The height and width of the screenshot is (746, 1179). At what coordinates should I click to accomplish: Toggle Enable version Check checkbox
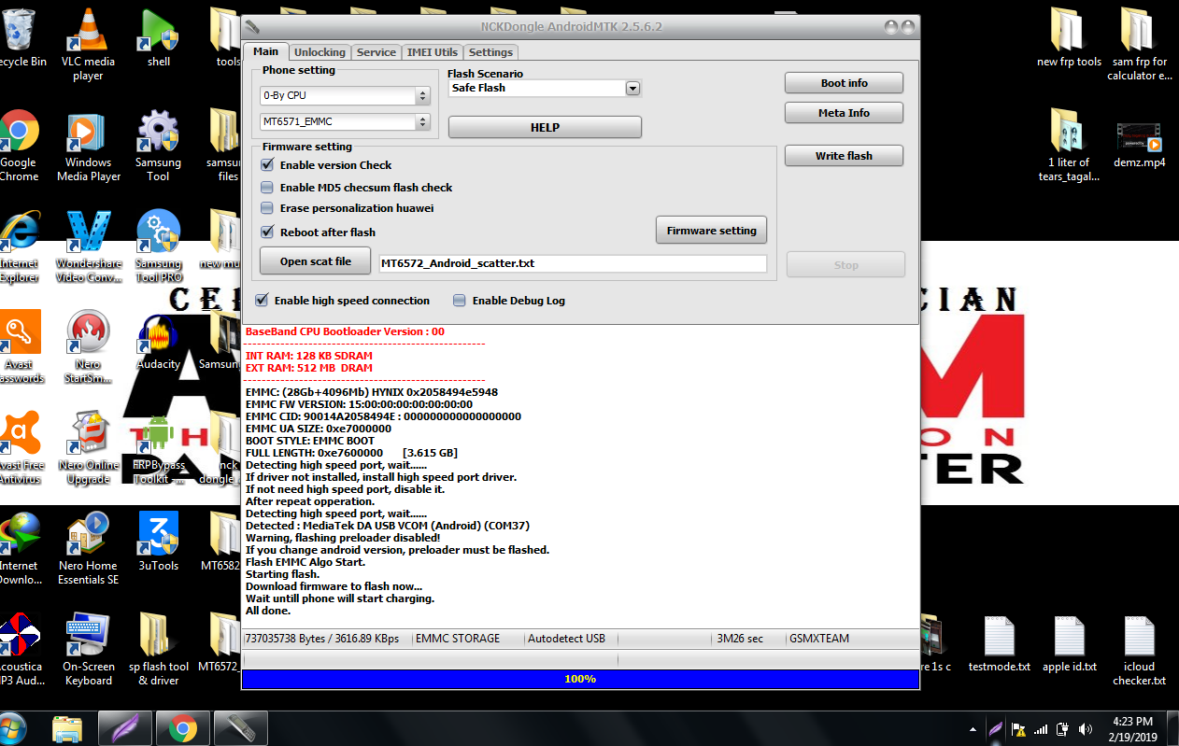coord(267,165)
